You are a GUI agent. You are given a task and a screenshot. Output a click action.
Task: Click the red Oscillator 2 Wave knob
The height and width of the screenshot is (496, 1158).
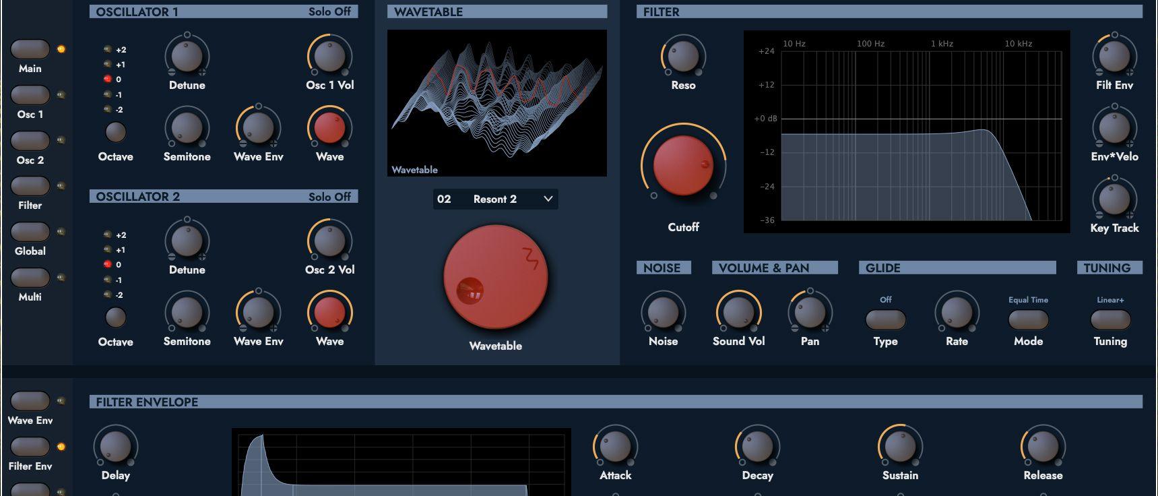[x=329, y=312]
